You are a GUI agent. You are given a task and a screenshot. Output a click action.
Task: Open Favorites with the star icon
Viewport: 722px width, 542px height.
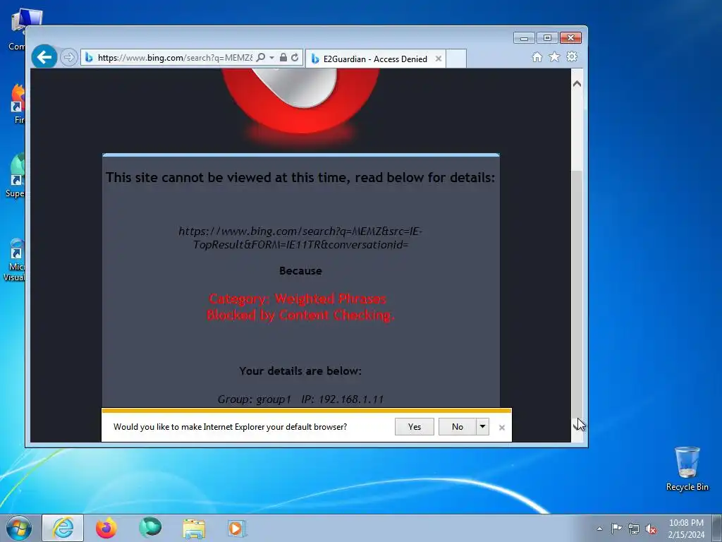point(554,56)
